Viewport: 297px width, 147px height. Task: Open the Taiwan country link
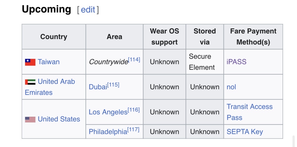[x=49, y=62]
